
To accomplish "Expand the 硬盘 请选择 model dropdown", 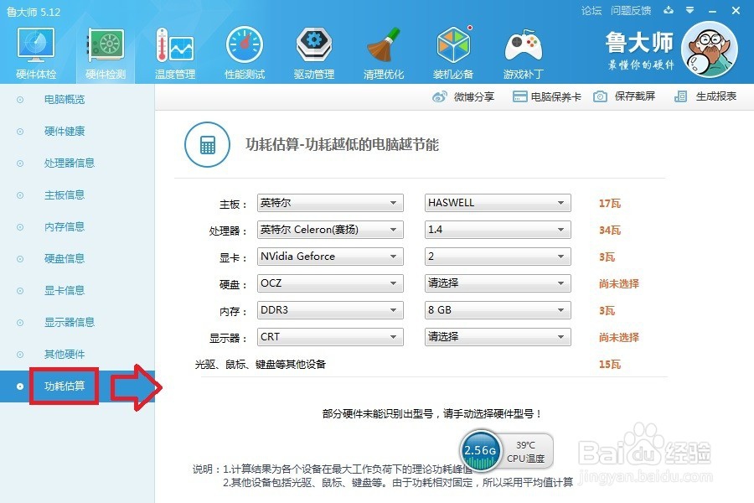I will tap(498, 283).
